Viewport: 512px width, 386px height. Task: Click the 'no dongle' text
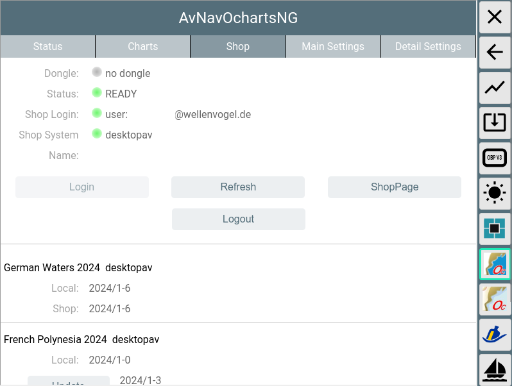(x=128, y=73)
